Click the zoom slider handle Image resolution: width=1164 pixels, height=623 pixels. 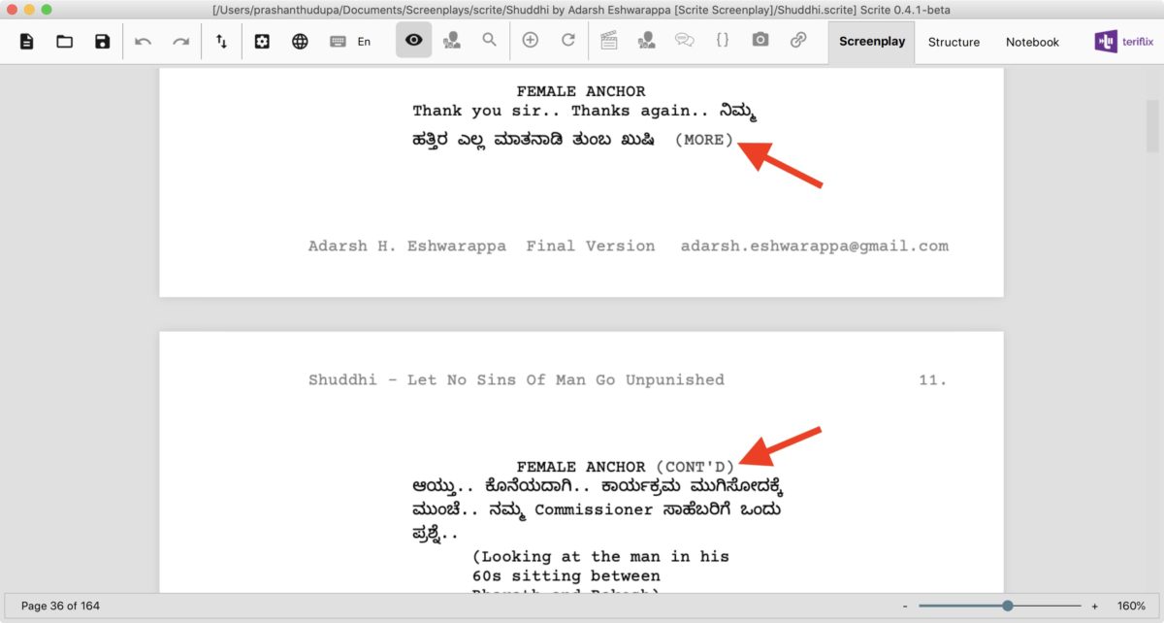tap(1008, 606)
